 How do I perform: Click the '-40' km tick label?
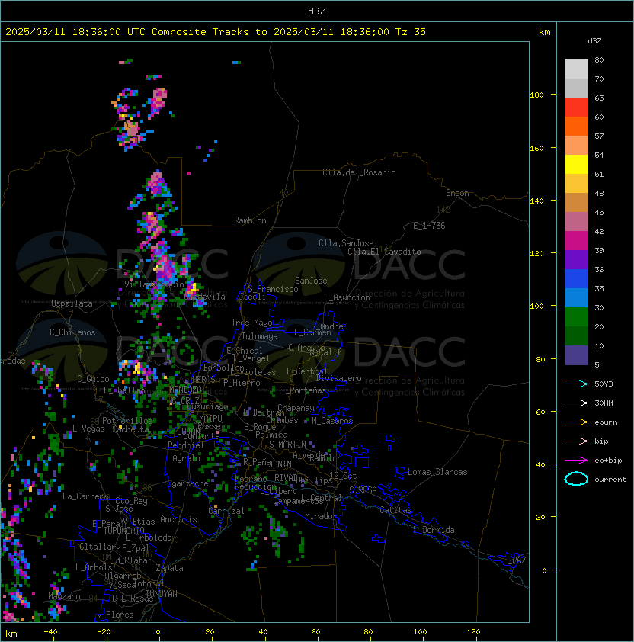click(50, 632)
